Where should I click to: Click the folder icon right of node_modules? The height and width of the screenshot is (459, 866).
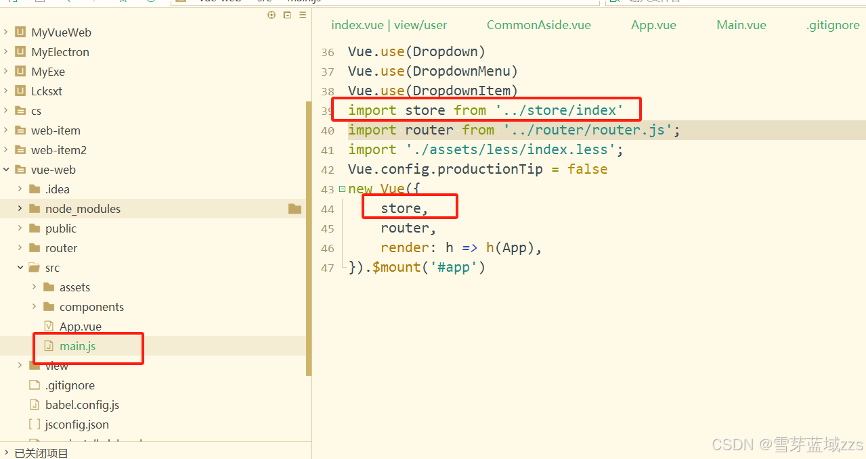[x=295, y=209]
